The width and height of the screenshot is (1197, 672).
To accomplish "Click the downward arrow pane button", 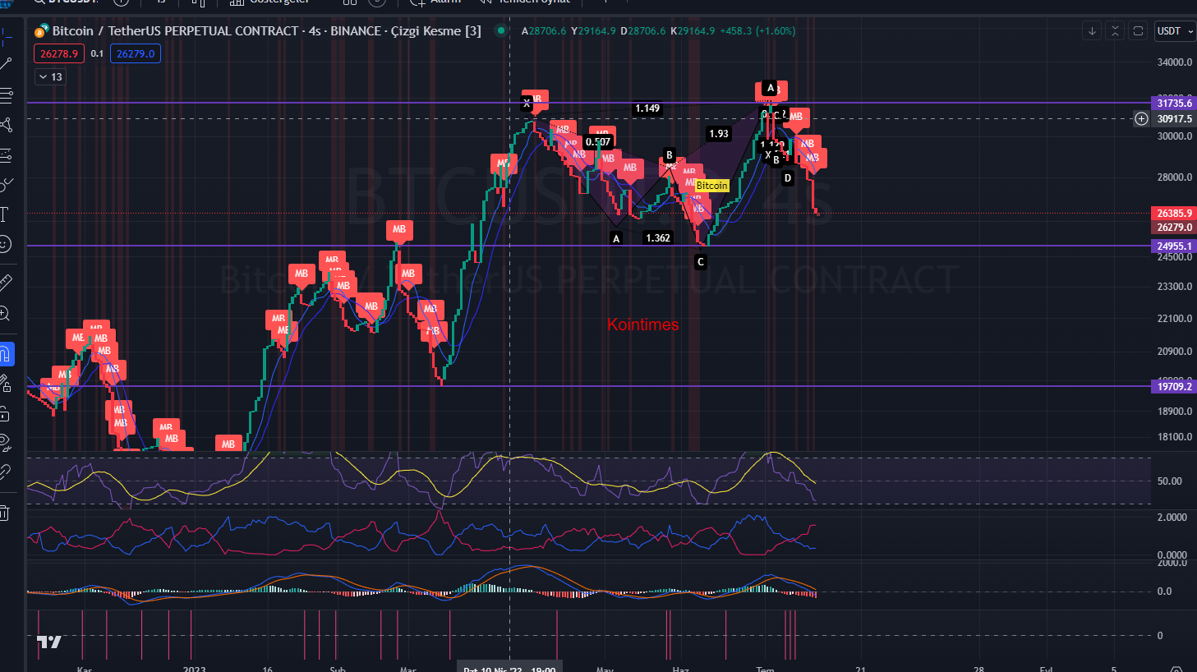I will (x=1092, y=31).
